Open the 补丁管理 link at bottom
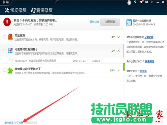This screenshot has width=167, height=125. click(19, 123)
